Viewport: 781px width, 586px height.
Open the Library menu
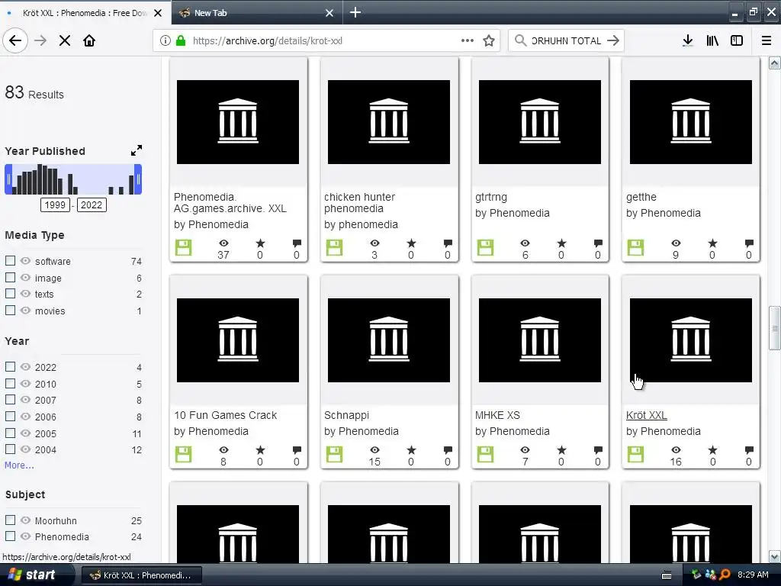pyautogui.click(x=712, y=41)
